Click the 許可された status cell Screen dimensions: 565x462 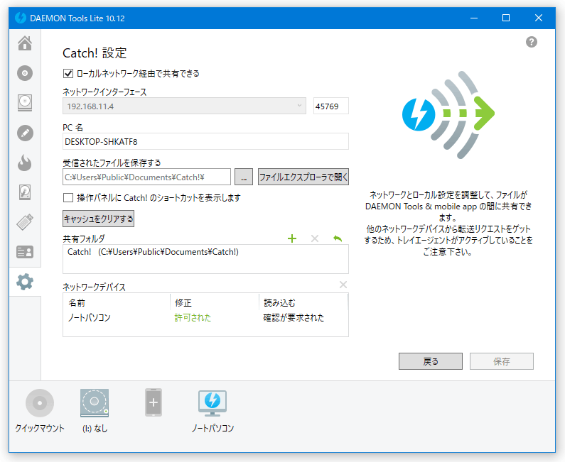[x=193, y=318]
